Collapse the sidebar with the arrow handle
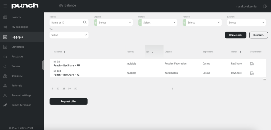271x130 pixels. click(x=43, y=65)
